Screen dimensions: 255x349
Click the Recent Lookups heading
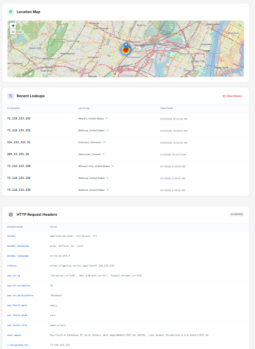point(31,96)
